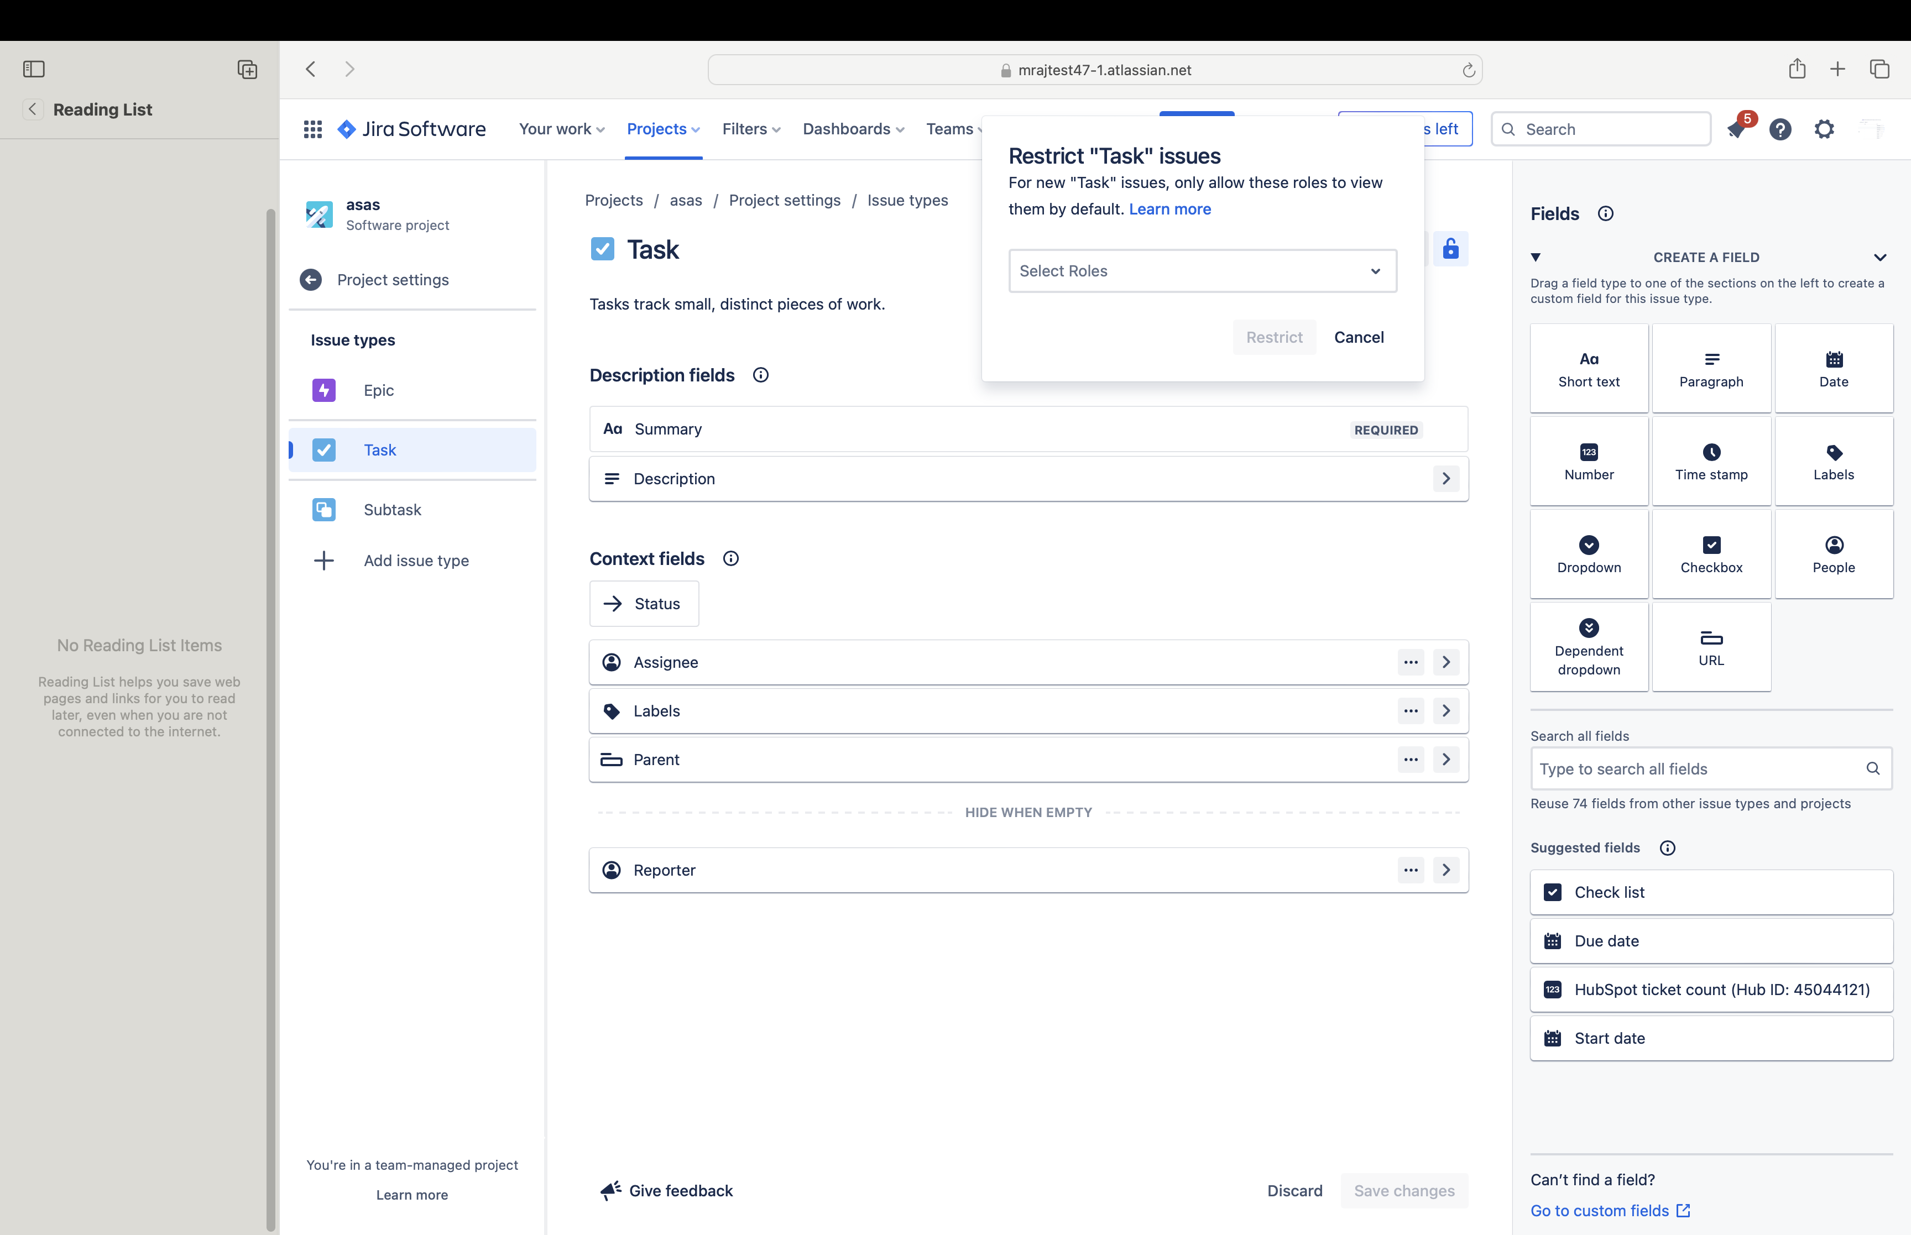The width and height of the screenshot is (1911, 1235).
Task: Open the Select Roles dropdown
Action: coord(1202,271)
